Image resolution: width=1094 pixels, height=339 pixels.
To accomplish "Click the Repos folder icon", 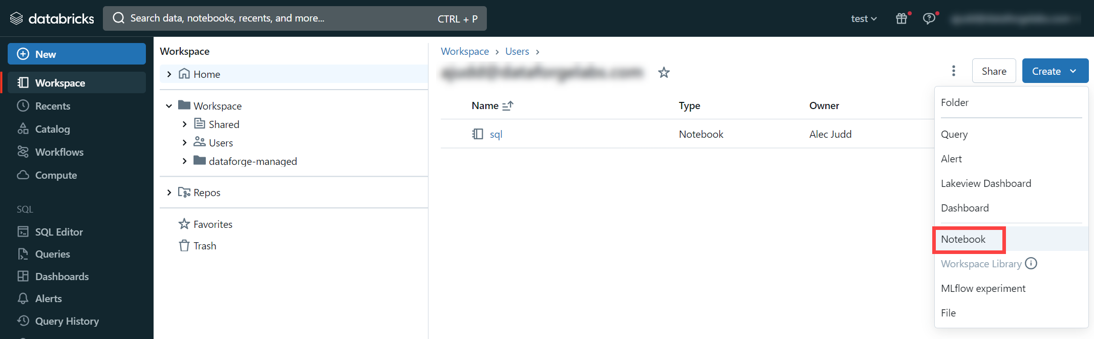I will pos(184,192).
